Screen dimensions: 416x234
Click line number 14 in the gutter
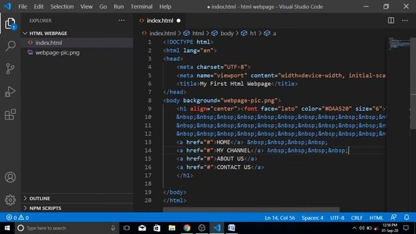tap(148, 150)
